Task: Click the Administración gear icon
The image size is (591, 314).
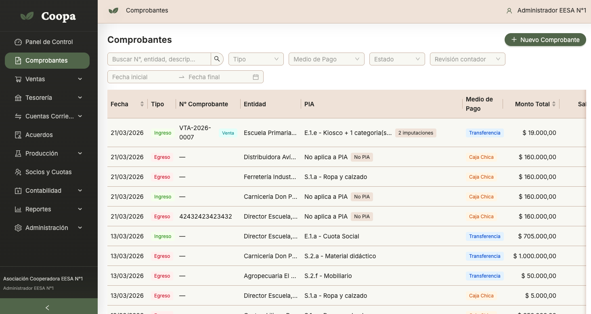Action: [18, 228]
